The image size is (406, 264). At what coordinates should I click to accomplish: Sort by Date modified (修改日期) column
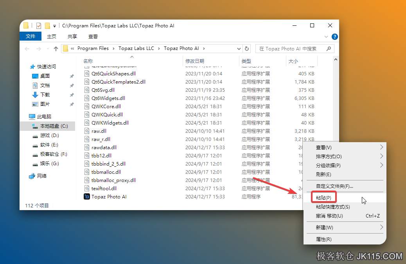pos(195,61)
